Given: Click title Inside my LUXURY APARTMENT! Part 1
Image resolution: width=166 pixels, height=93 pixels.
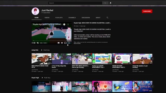Looking at the screenshot, I should [x=98, y=67].
